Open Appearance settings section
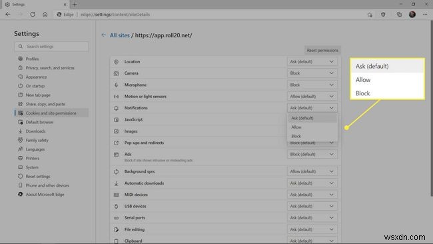 pos(51,77)
